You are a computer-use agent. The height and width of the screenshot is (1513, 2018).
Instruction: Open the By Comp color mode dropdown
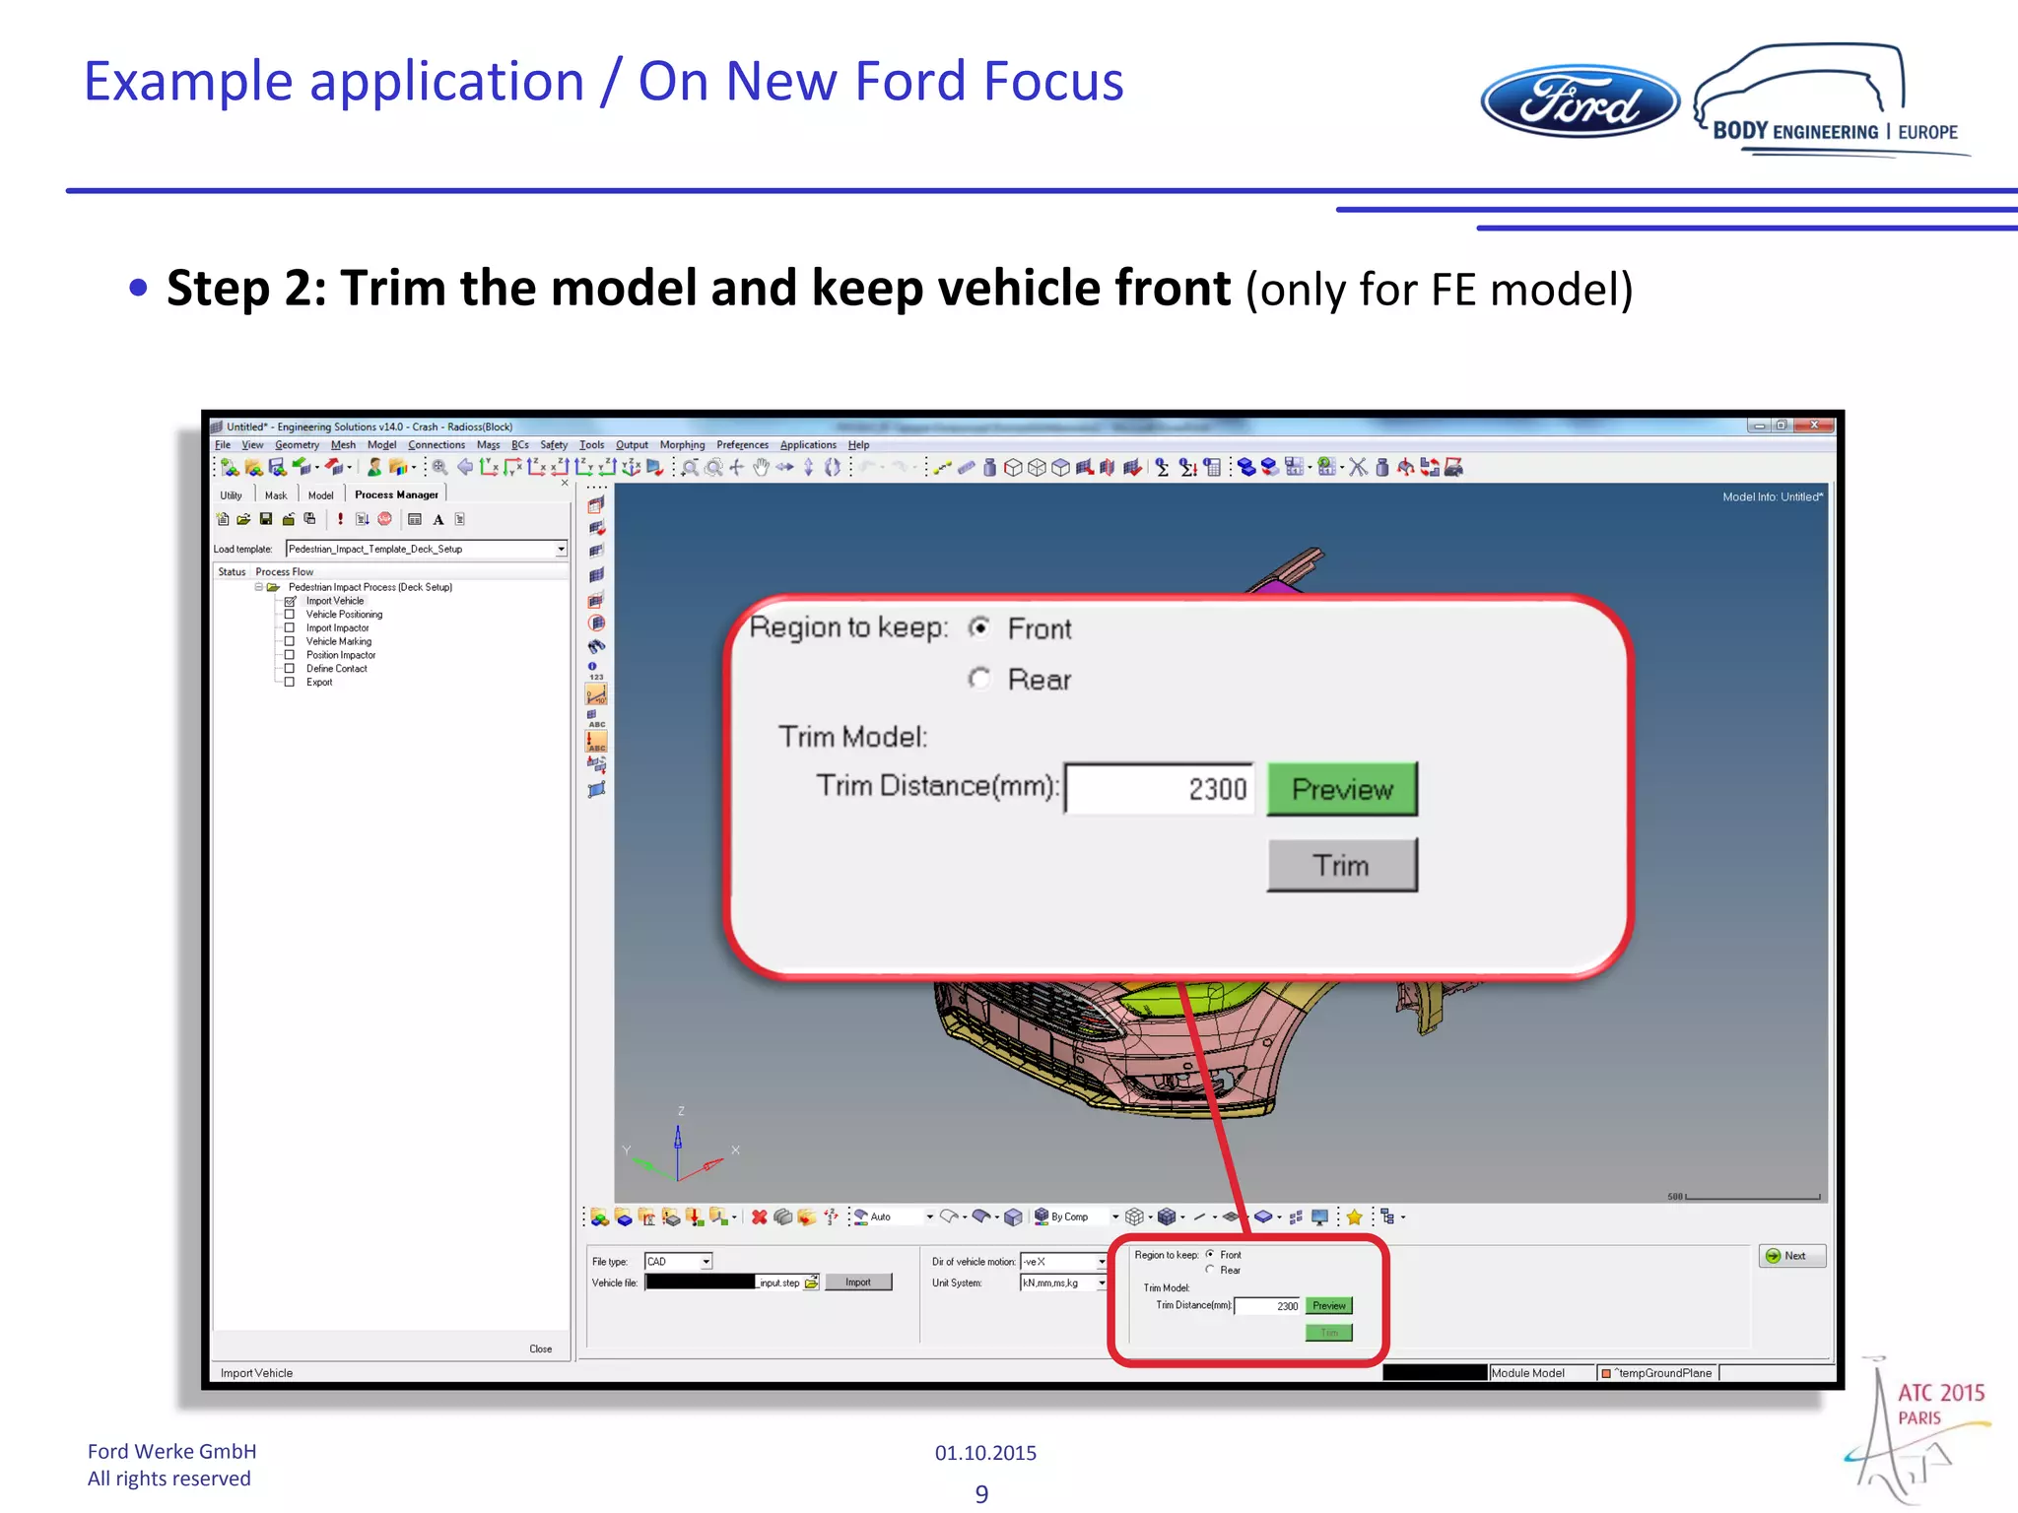click(1114, 1217)
